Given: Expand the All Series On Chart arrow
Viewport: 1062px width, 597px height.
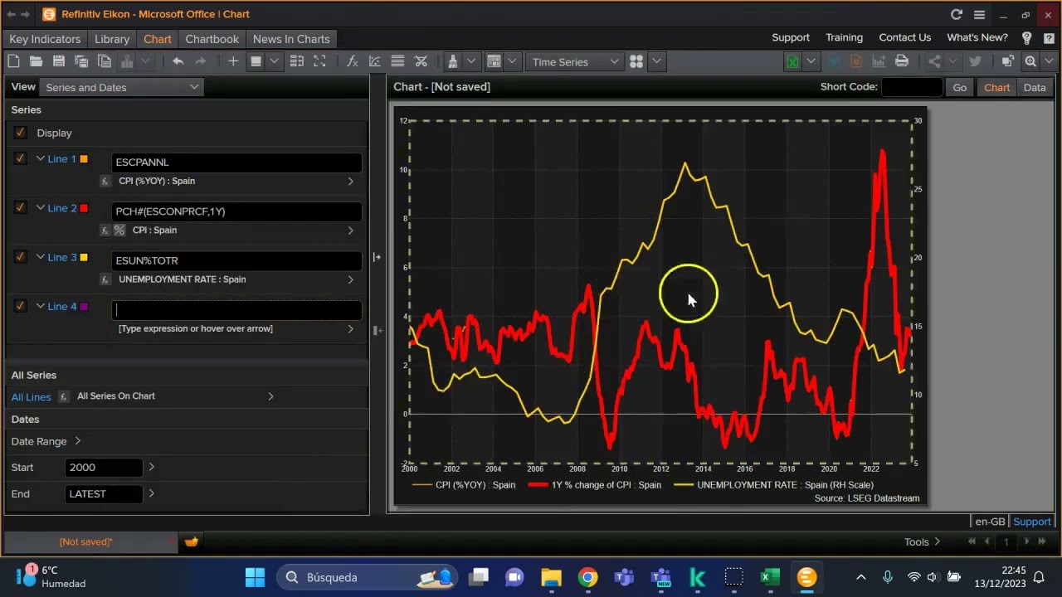Looking at the screenshot, I should 270,396.
